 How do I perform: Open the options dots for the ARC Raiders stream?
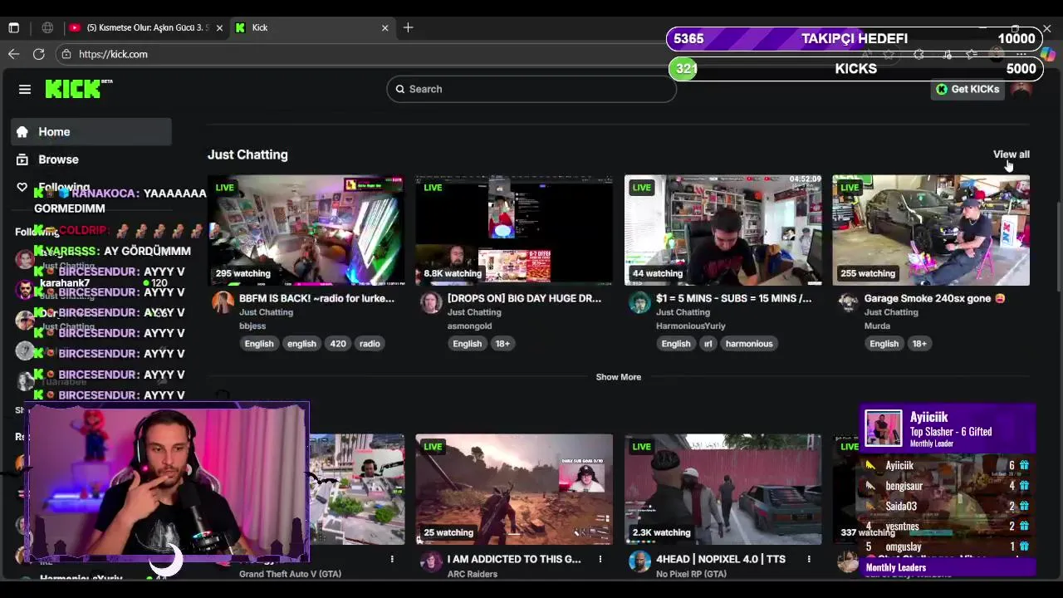click(x=600, y=559)
